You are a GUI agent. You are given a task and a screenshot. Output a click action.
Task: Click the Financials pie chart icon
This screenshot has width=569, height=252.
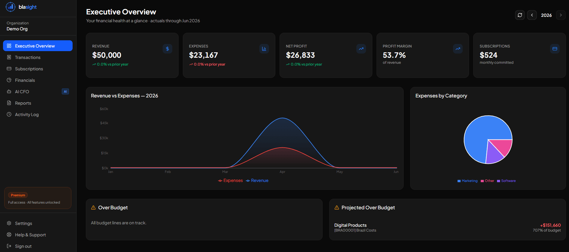coord(9,80)
